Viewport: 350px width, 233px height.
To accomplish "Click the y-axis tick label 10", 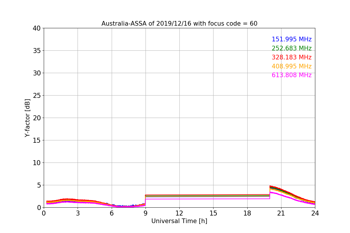I will click(37, 163).
